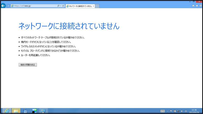Open Favorites star icon

[x=197, y=6]
